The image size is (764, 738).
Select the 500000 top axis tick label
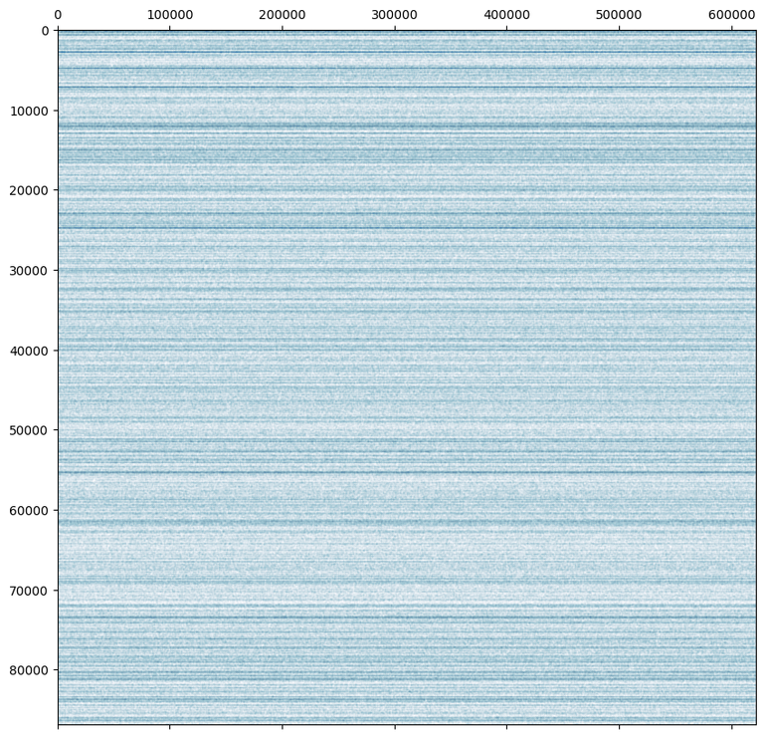point(620,15)
